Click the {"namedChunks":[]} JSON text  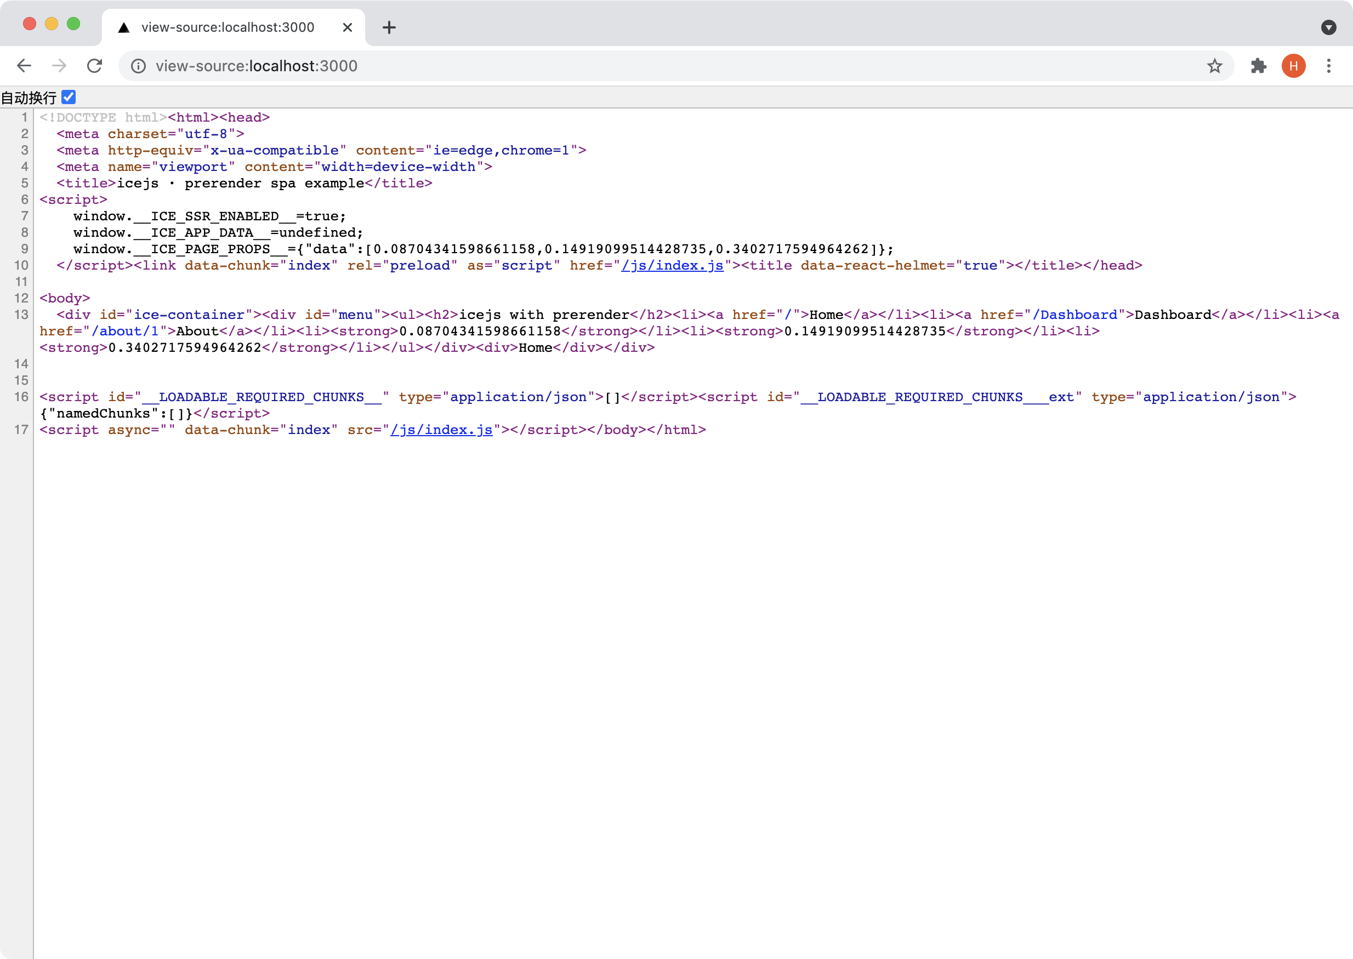point(116,413)
